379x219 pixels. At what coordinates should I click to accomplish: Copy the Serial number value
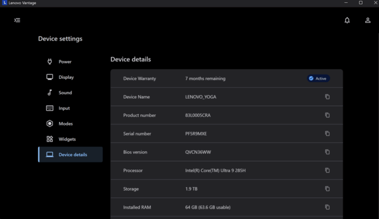(x=327, y=133)
